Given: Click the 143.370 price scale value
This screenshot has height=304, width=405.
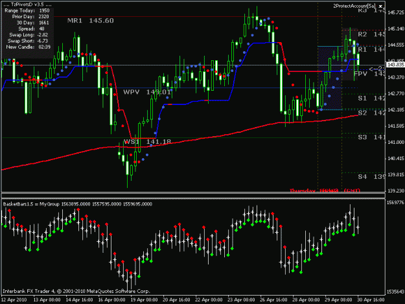Looking at the screenshot, I should tap(395, 77).
